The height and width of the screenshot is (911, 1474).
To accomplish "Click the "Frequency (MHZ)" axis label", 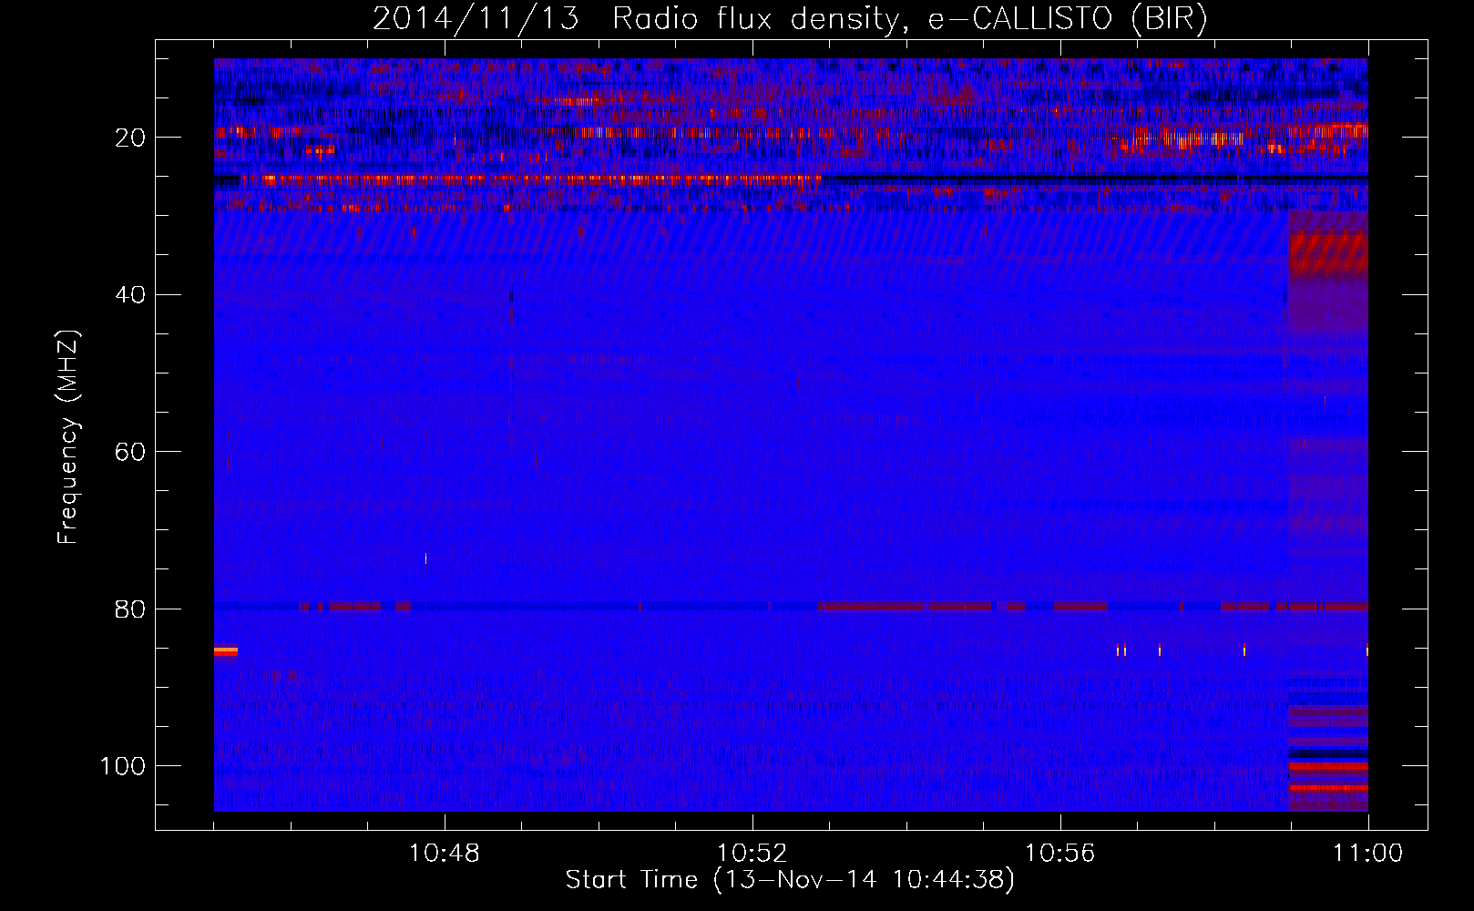I will (68, 437).
